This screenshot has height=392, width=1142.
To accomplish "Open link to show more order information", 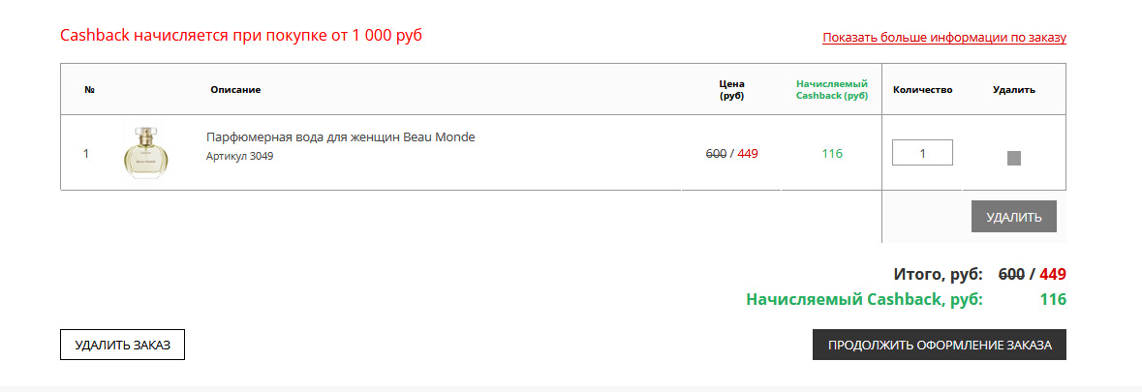I will pos(943,38).
